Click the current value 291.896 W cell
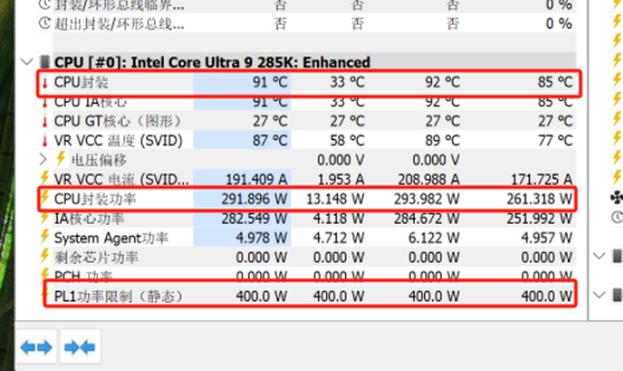Image resolution: width=623 pixels, height=371 pixels. (x=254, y=199)
